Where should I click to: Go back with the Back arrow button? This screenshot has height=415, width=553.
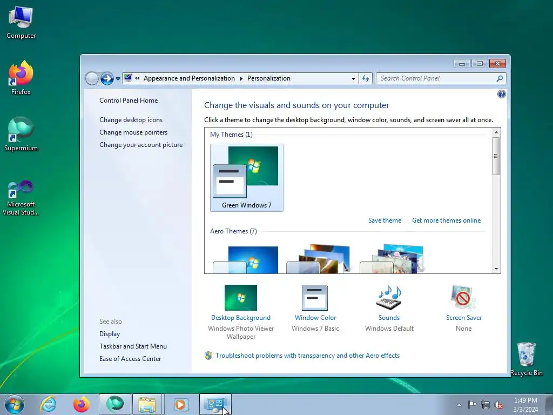coord(92,78)
